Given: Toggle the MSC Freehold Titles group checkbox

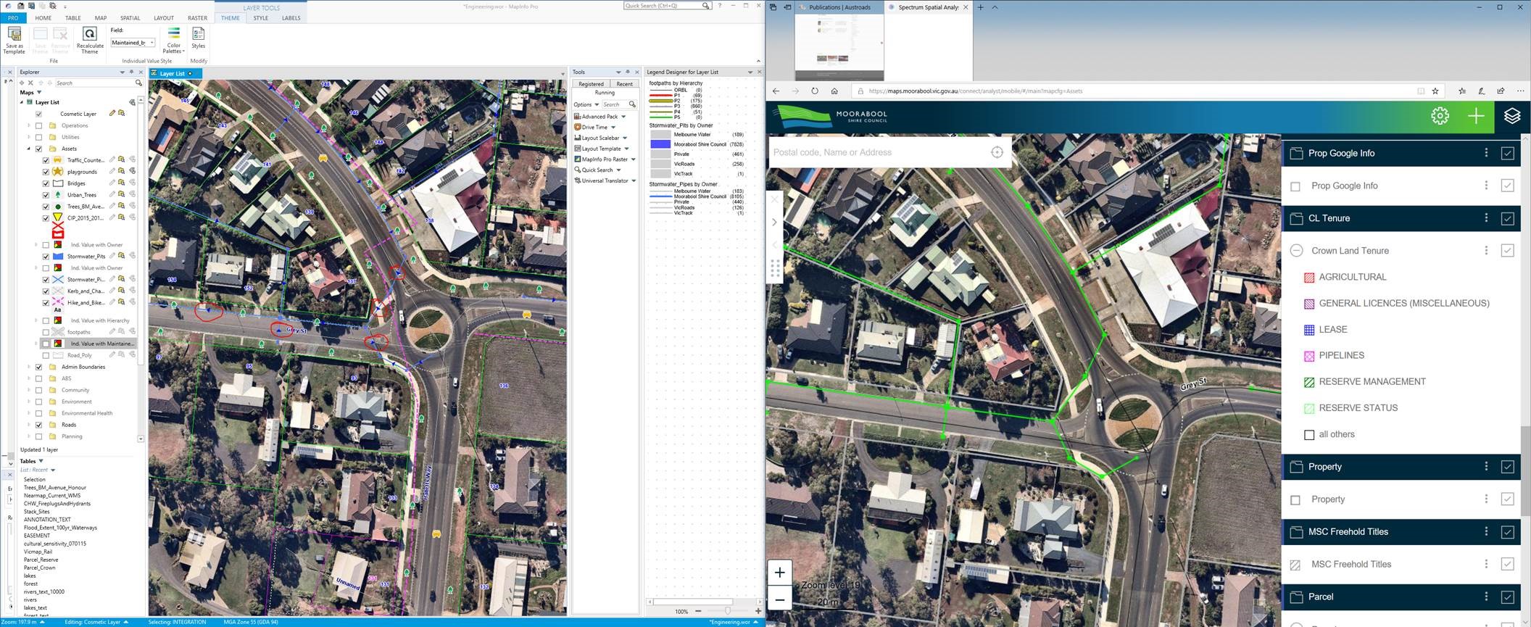Looking at the screenshot, I should click(1508, 532).
